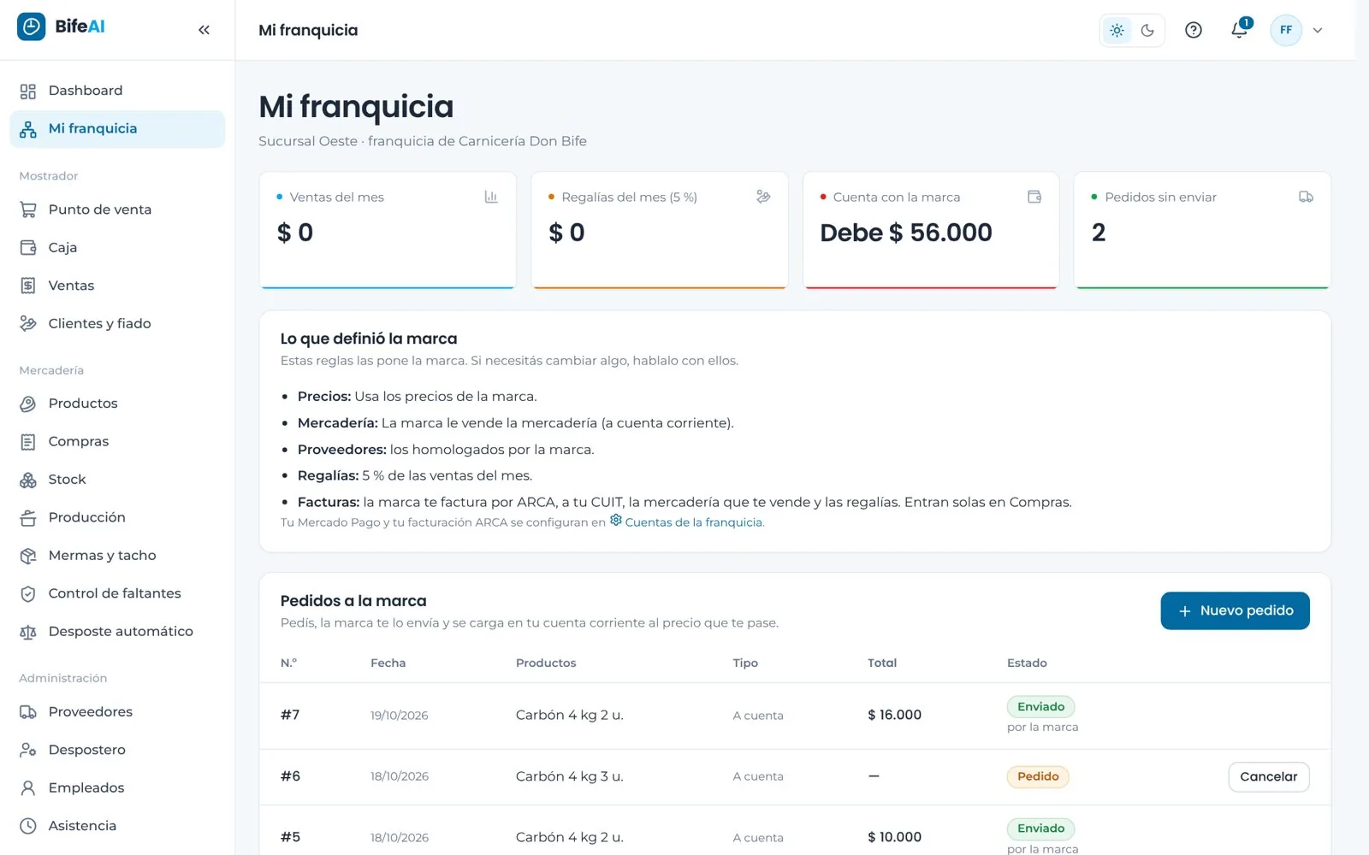The width and height of the screenshot is (1369, 855).
Task: Click the Empleados person icon
Action: coord(28,788)
